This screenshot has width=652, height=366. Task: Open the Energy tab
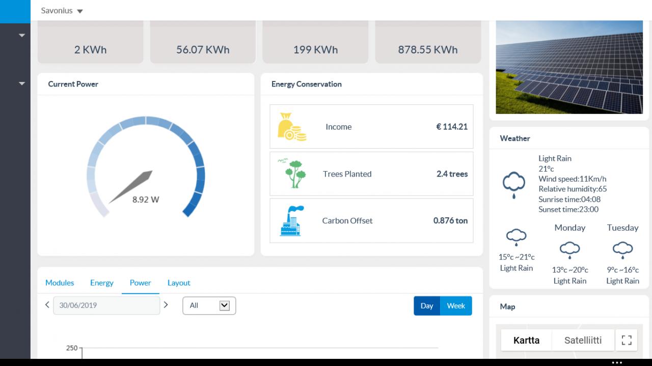[x=102, y=283]
